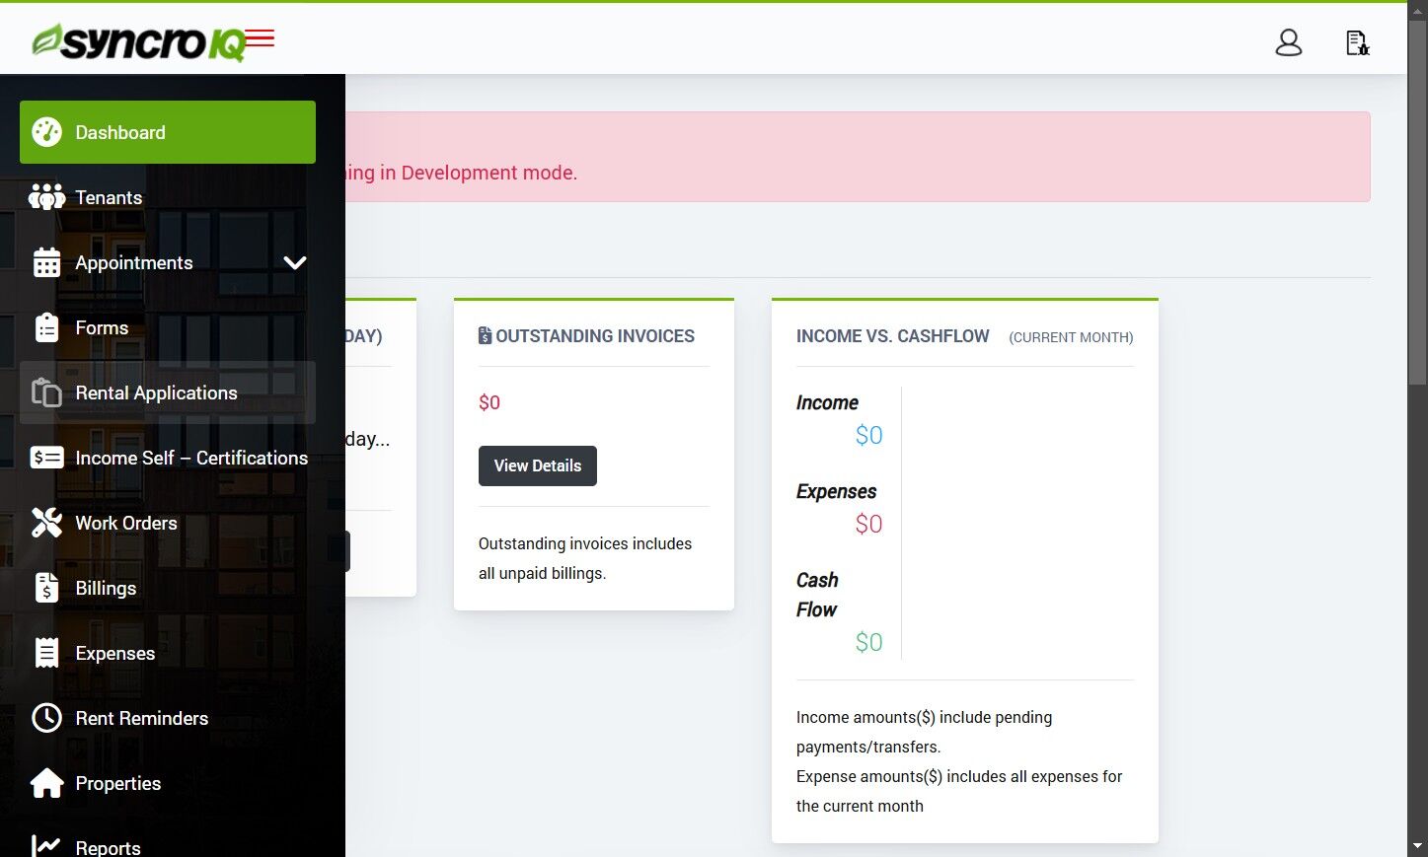
Task: Click the Appointments calendar icon
Action: click(46, 262)
